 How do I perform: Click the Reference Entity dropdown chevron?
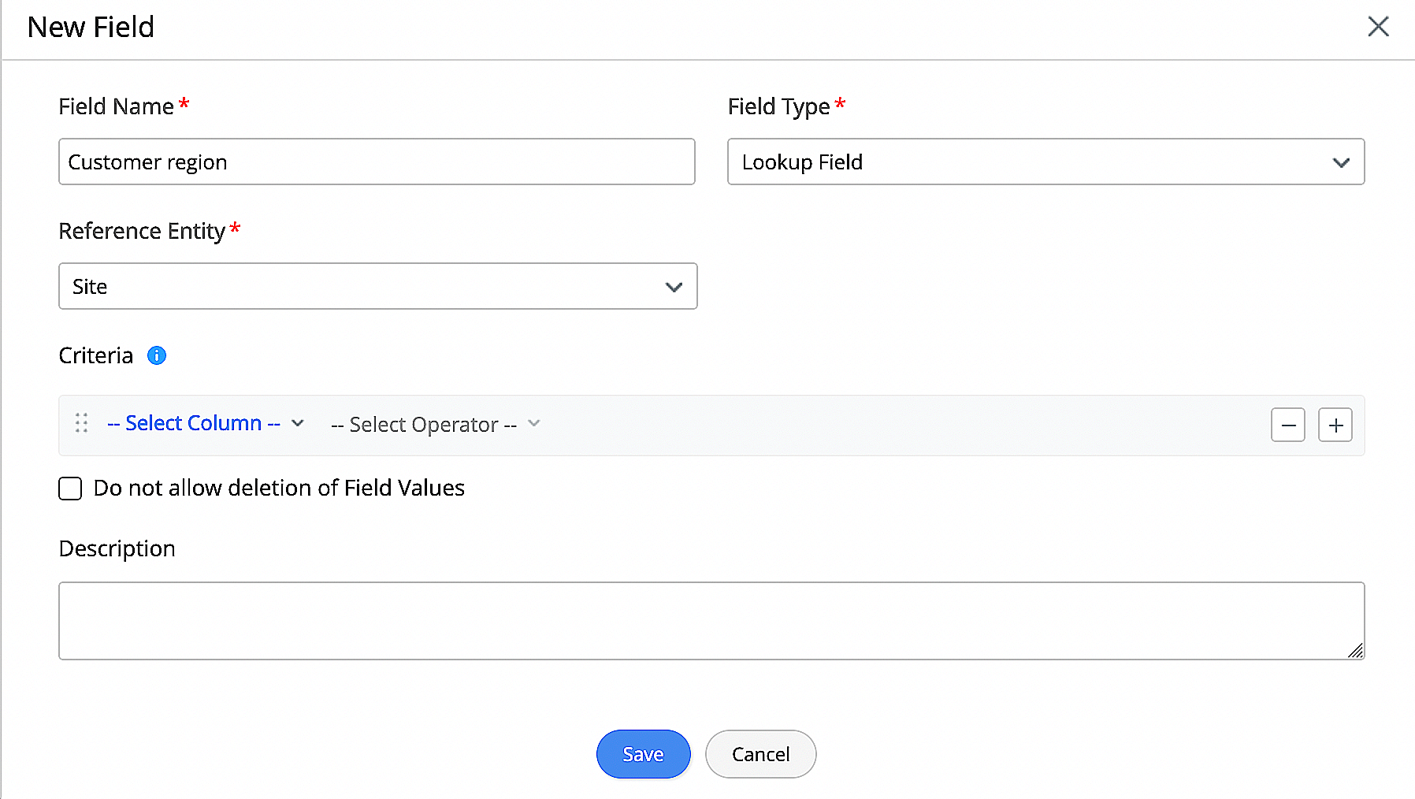[674, 287]
